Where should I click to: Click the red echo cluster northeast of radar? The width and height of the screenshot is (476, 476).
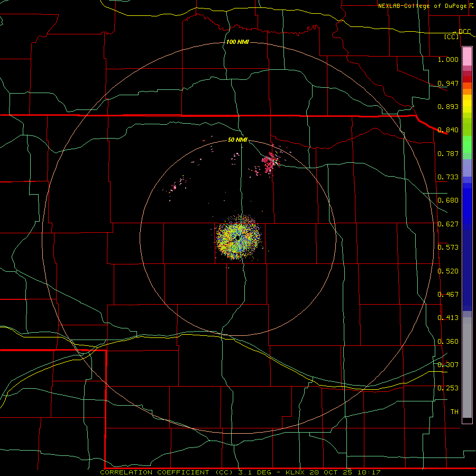tap(269, 163)
